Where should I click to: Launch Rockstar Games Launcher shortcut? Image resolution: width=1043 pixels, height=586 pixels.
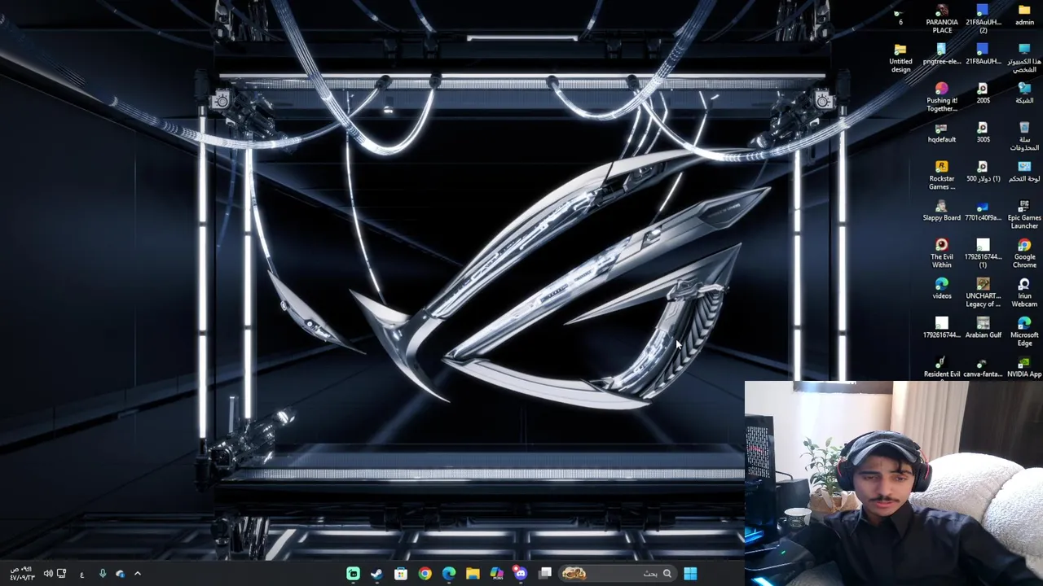tap(942, 175)
